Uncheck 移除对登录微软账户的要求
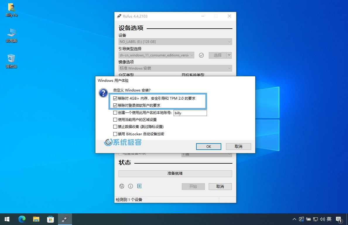Viewport: 348px width, 225px height. pos(115,105)
